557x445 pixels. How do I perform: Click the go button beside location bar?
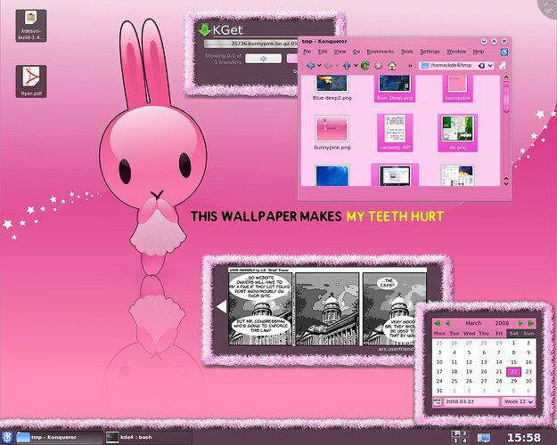tap(503, 66)
